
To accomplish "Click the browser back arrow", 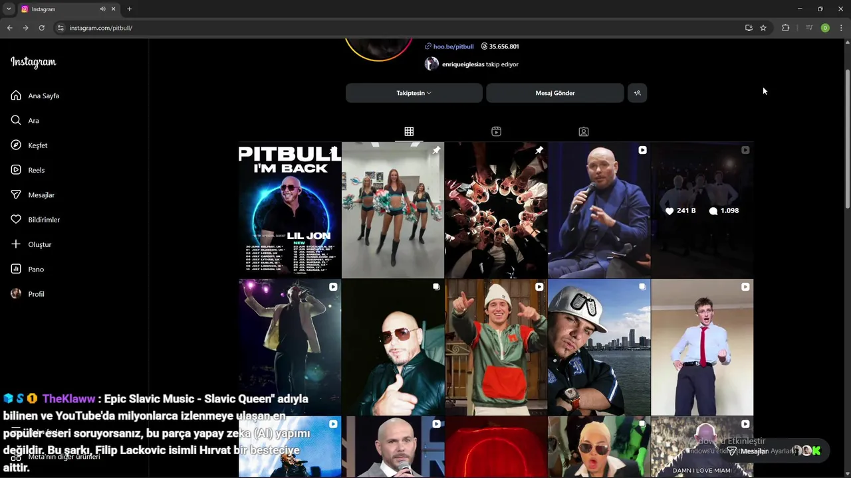I will (9, 28).
